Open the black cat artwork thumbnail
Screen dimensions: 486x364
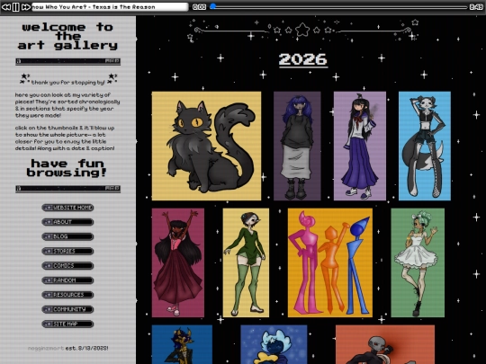[x=206, y=146]
